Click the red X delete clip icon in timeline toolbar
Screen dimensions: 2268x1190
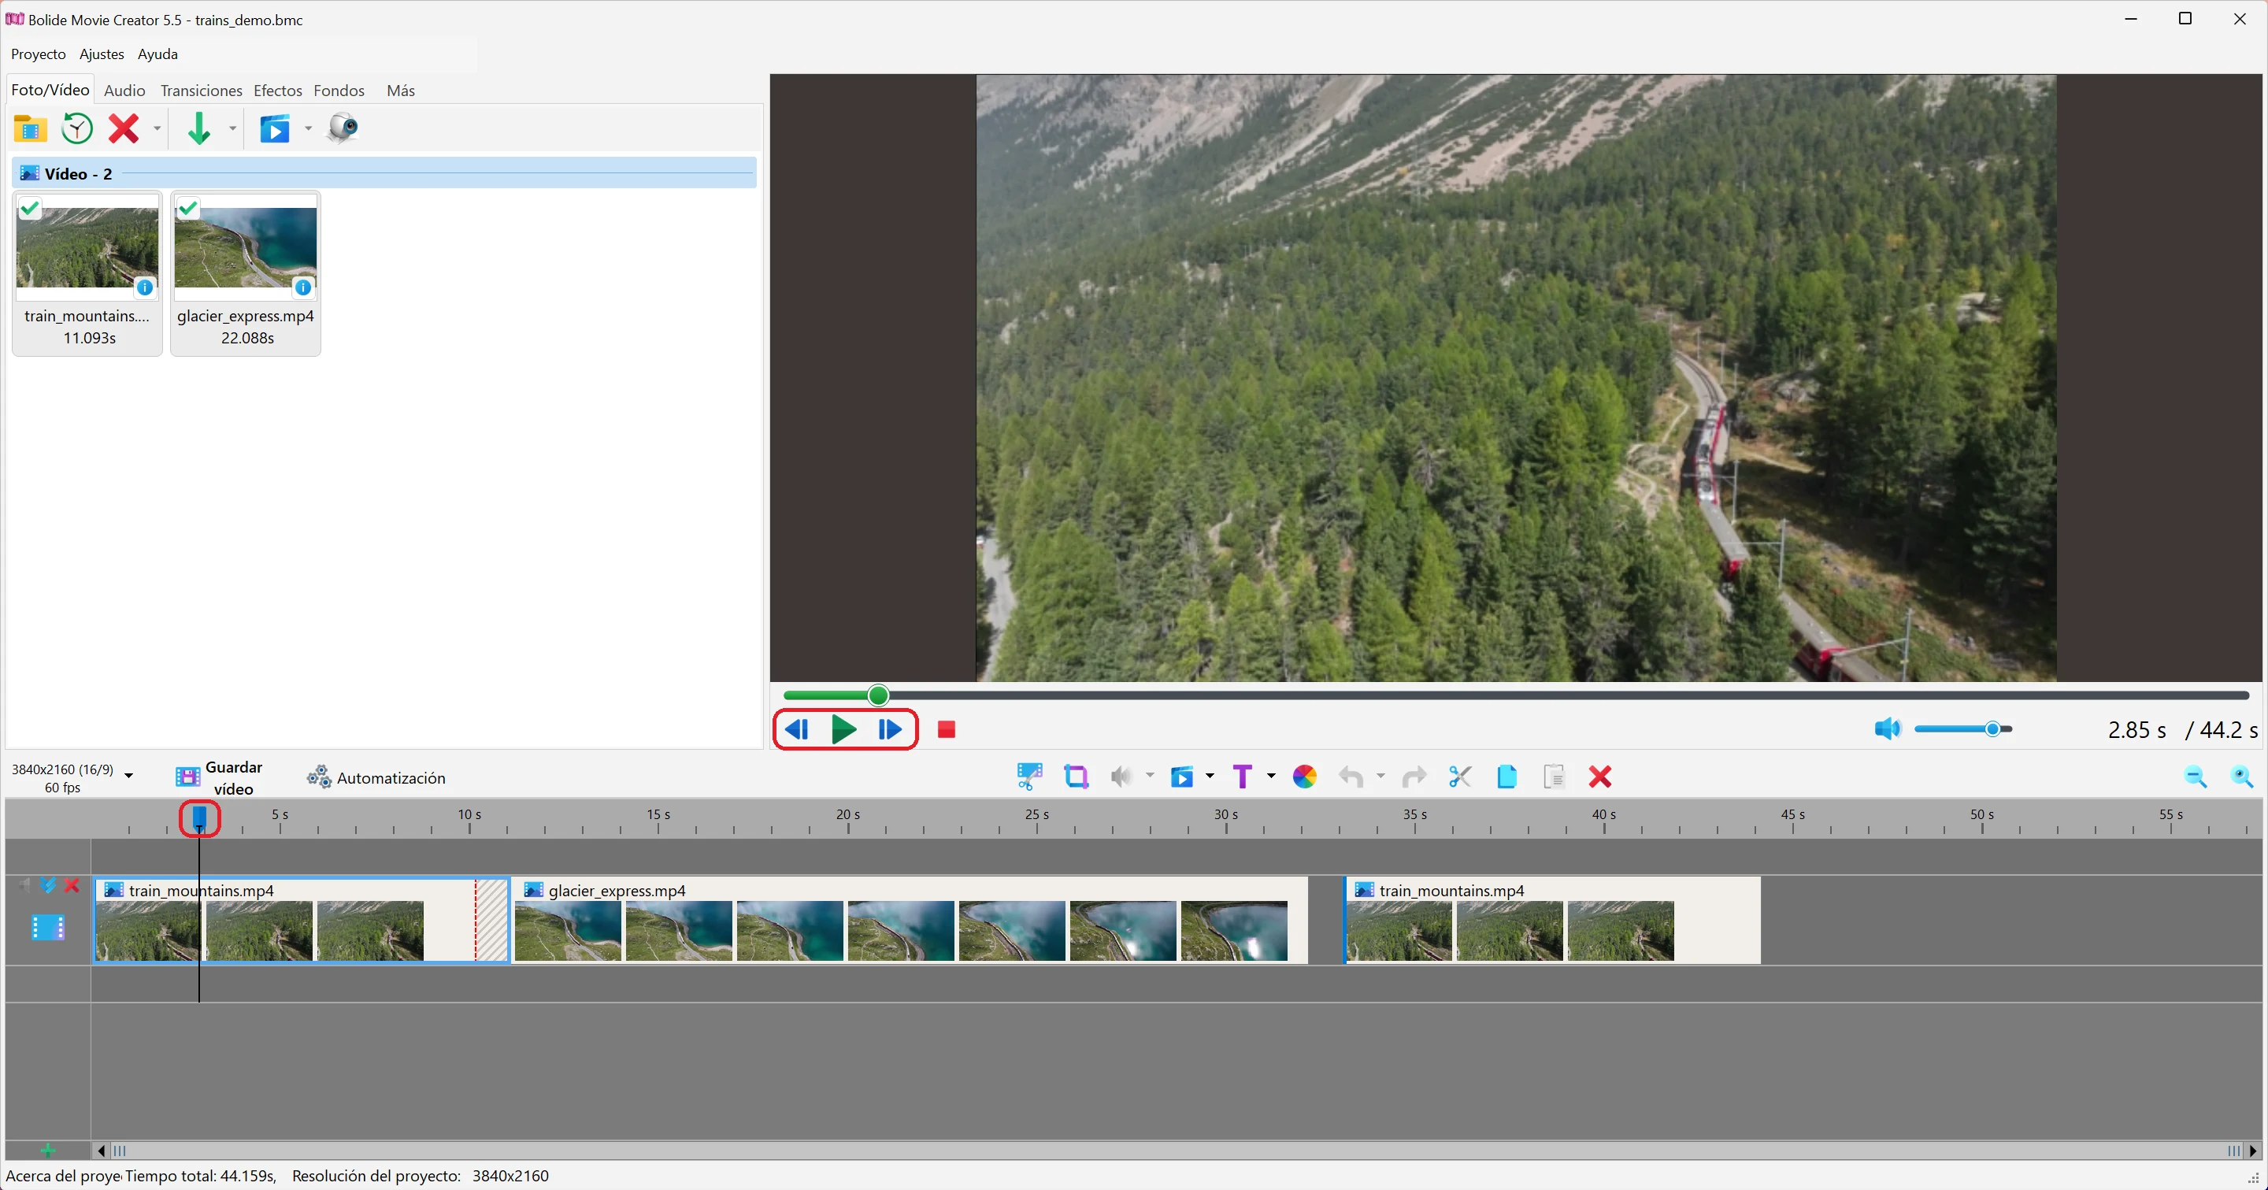(x=1601, y=777)
